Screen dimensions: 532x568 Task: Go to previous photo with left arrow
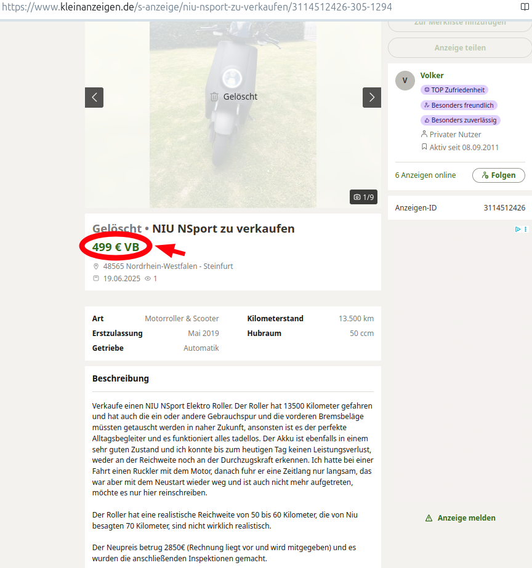click(x=94, y=97)
